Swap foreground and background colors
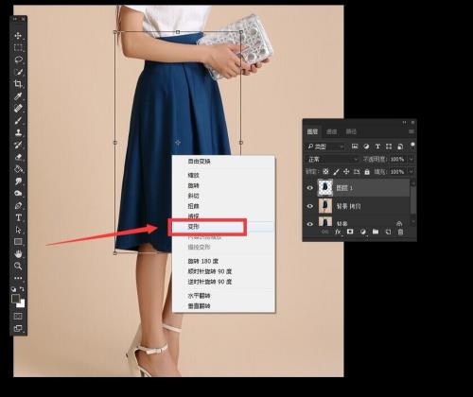The width and height of the screenshot is (473, 397). tap(22, 289)
